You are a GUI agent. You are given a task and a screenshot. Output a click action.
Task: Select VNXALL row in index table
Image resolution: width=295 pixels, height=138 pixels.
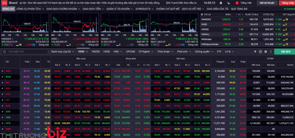point(247,34)
